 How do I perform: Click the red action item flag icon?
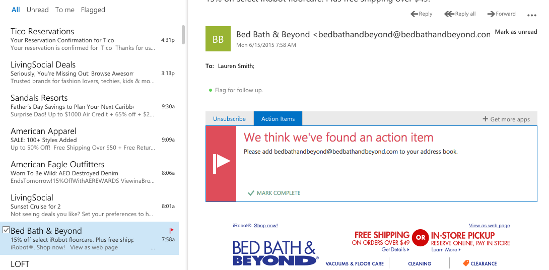pyautogui.click(x=221, y=164)
